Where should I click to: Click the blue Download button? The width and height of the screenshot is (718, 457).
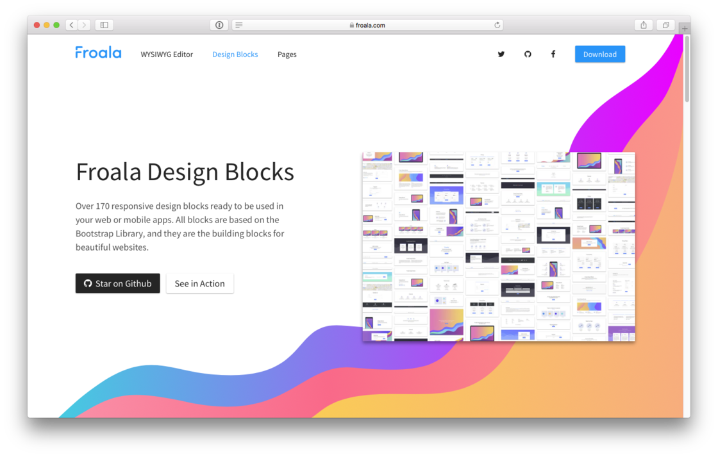pos(600,54)
